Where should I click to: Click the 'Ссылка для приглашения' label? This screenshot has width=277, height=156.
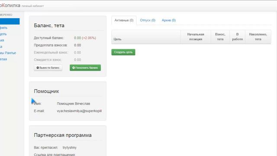[55, 154]
